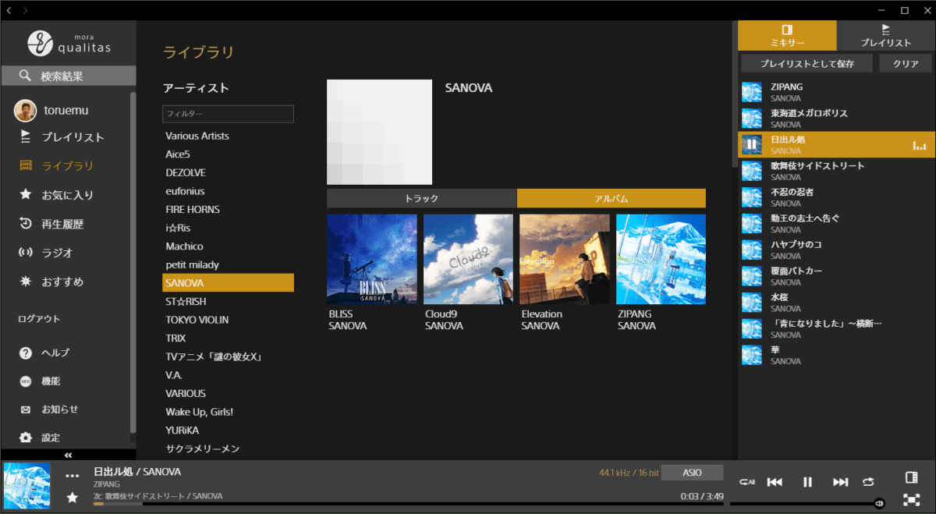Select Various Artists in artist list
The height and width of the screenshot is (514, 936).
coord(228,136)
